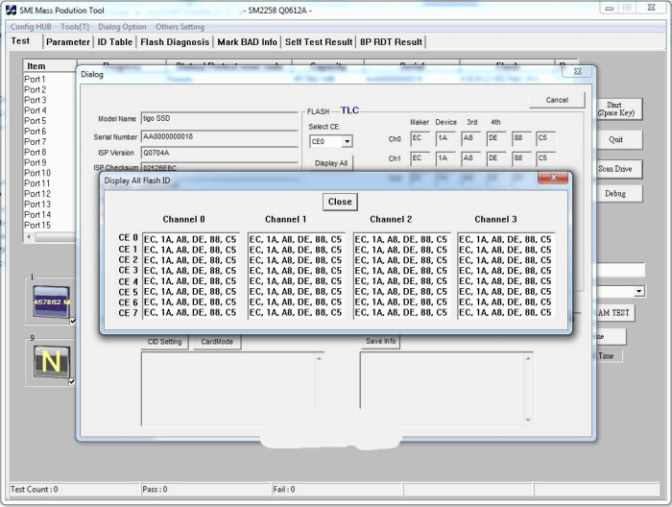Click the SMI Mass Production Tool title icon
Image resolution: width=672 pixels, height=507 pixels.
tap(12, 8)
